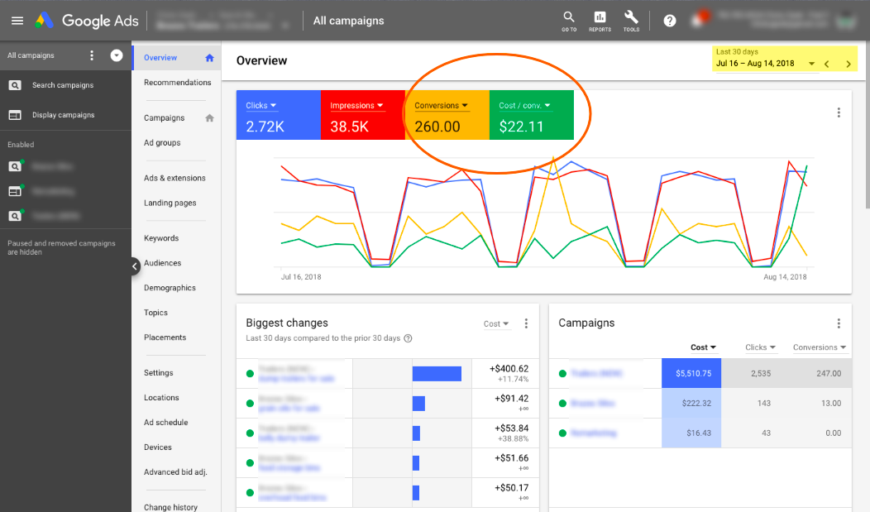Expand the date range dropdown
870x512 pixels.
811,64
